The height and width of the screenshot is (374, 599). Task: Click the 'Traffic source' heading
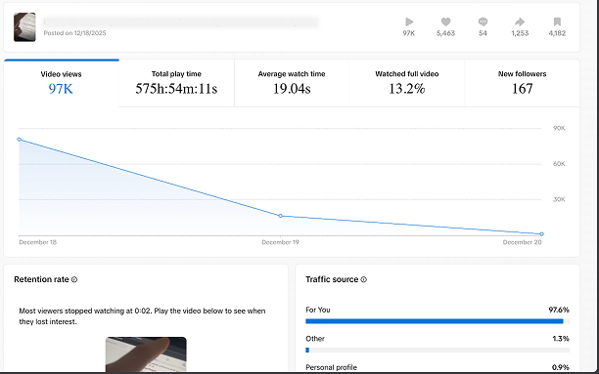pyautogui.click(x=332, y=279)
